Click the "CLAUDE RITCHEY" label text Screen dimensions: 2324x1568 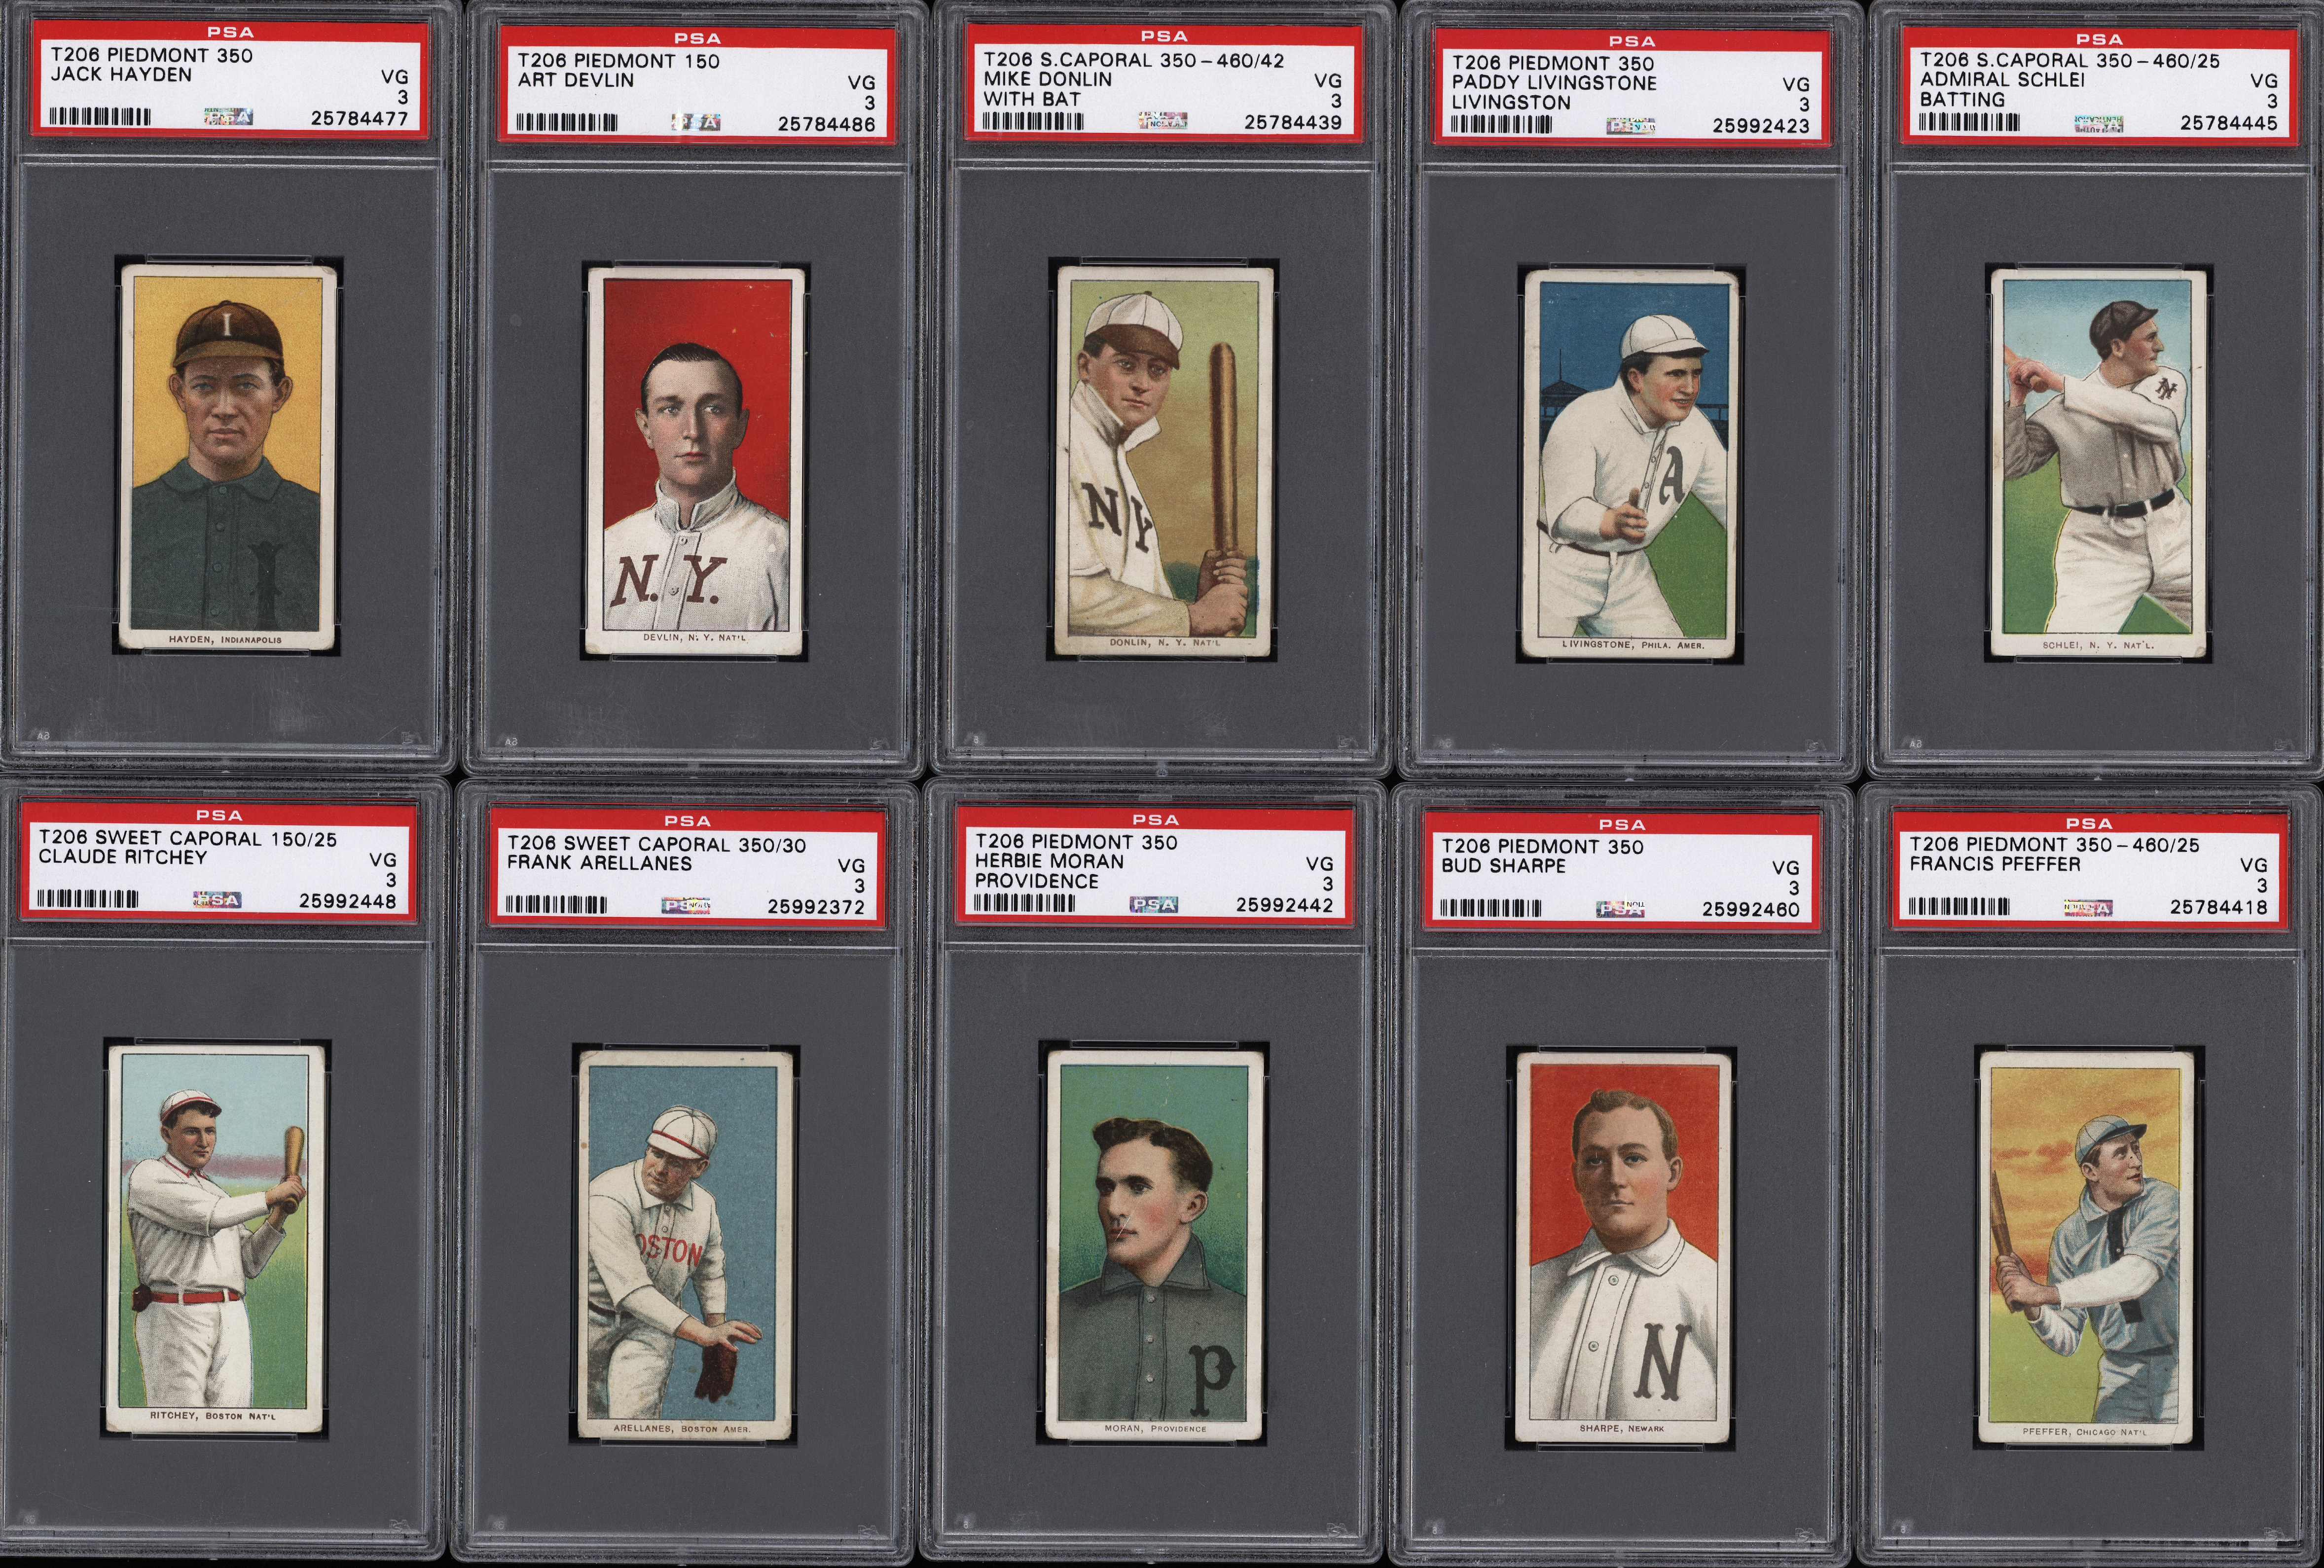[122, 857]
